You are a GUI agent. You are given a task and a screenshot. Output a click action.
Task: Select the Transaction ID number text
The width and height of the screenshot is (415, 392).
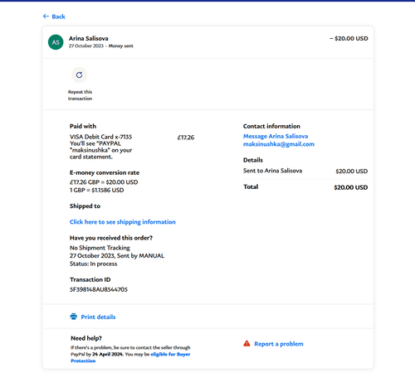[99, 289]
